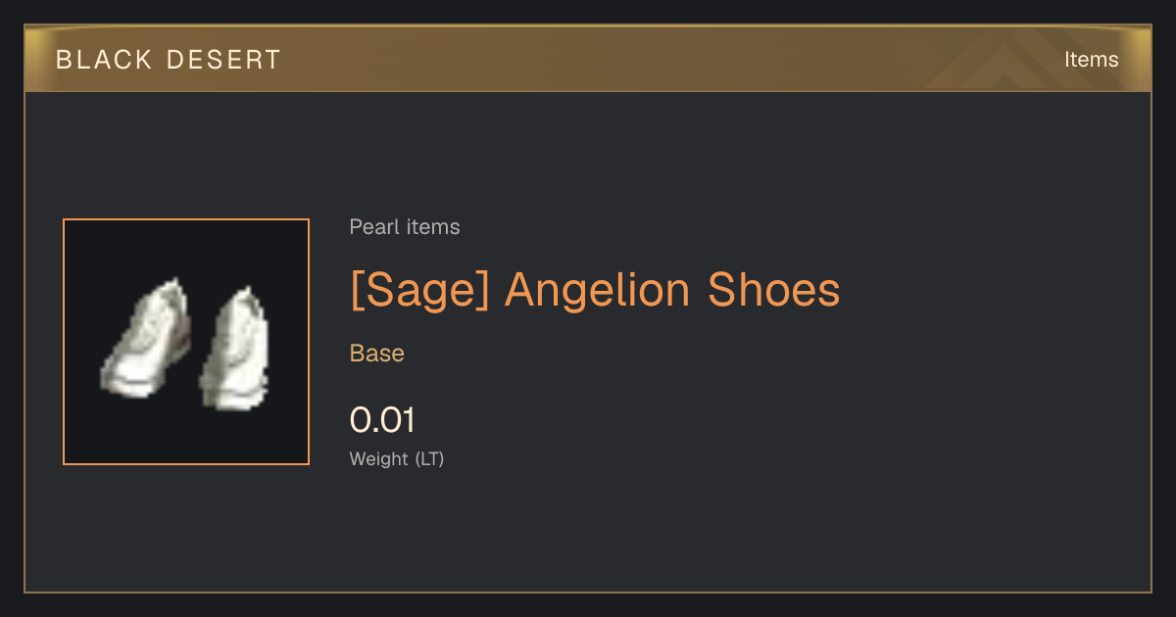The image size is (1176, 617).
Task: Open the Items link in header
Action: coord(1091,60)
